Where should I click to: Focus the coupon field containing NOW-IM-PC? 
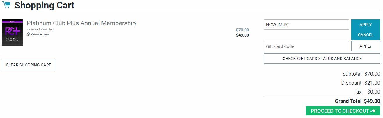click(306, 25)
